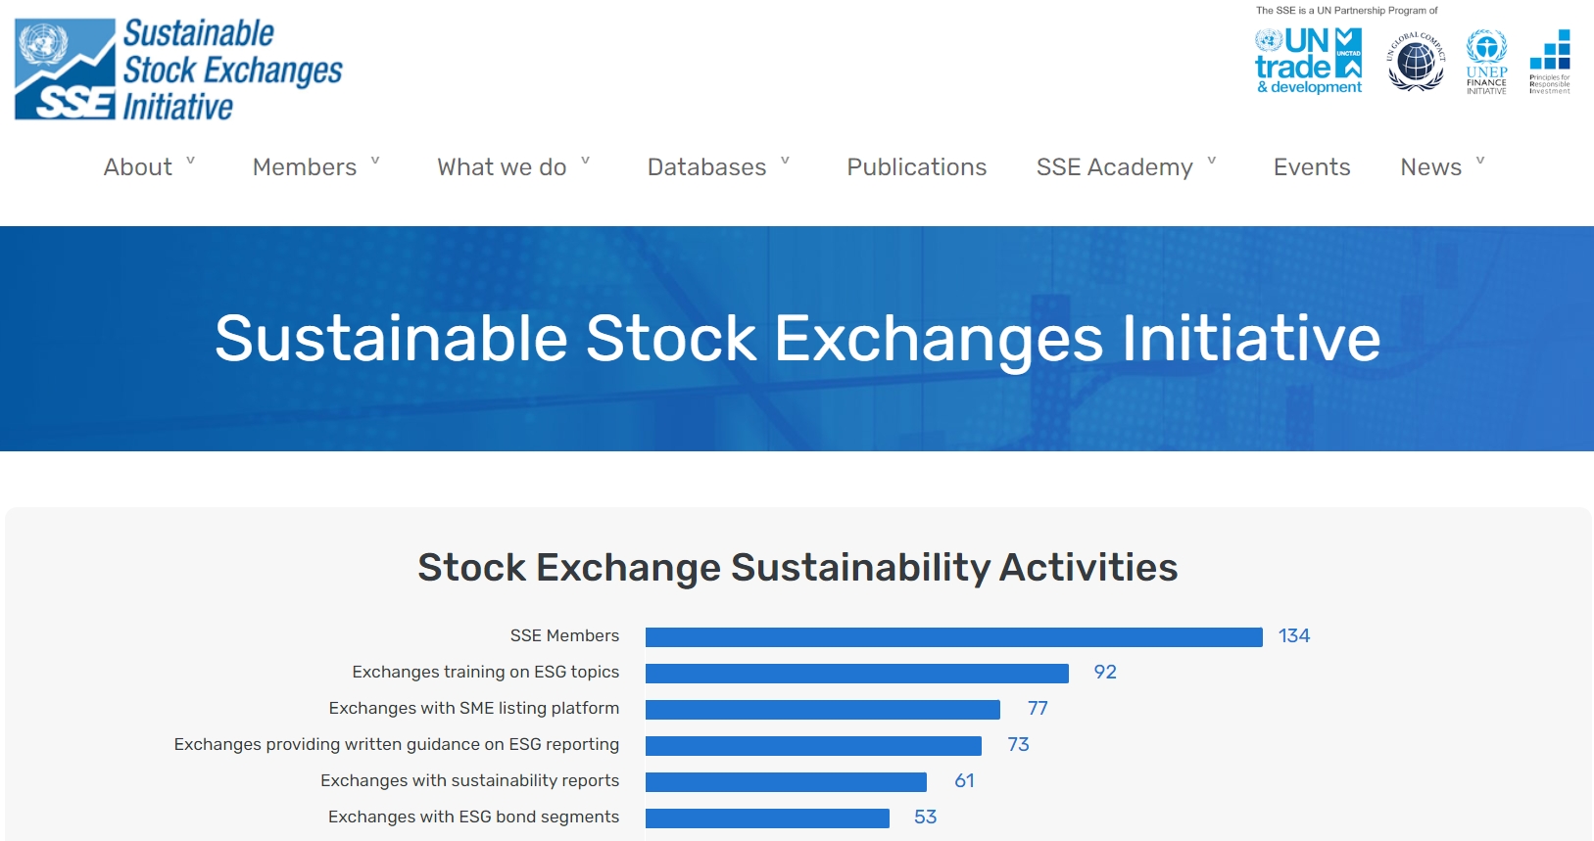Select the 'Exchanges with ESG bond segments' label
This screenshot has width=1594, height=841.
[x=474, y=817]
